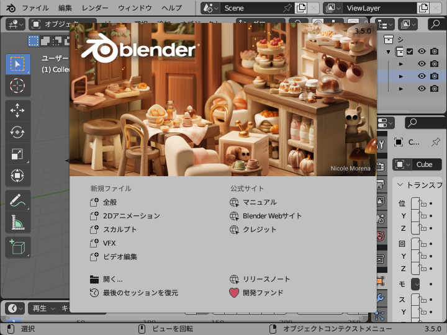Click the pin scene icon
The image size is (447, 335).
pos(287,8)
